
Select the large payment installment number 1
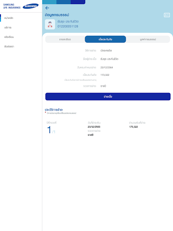click(49, 129)
